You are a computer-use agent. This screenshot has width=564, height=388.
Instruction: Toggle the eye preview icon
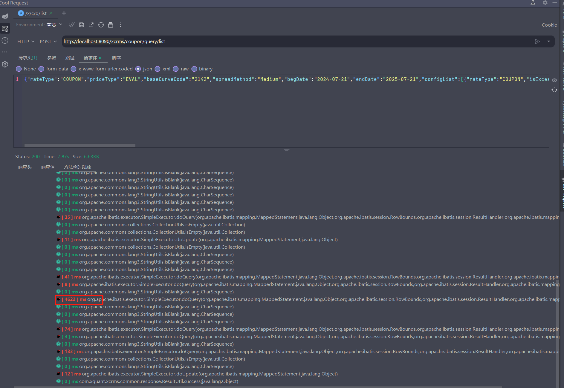coord(554,80)
